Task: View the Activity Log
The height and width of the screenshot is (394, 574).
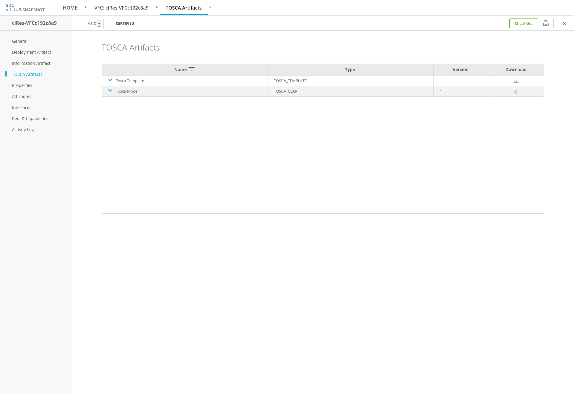Action: (23, 130)
